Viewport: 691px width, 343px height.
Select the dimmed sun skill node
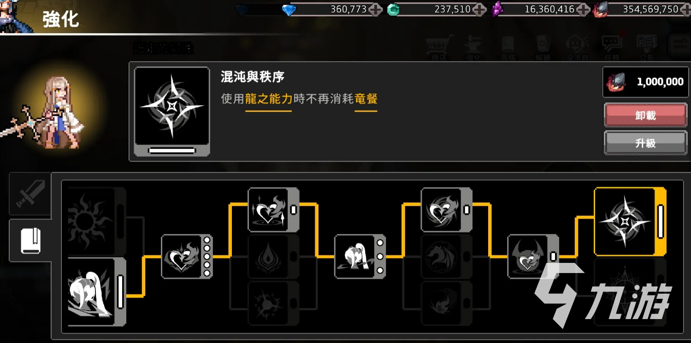(x=96, y=221)
